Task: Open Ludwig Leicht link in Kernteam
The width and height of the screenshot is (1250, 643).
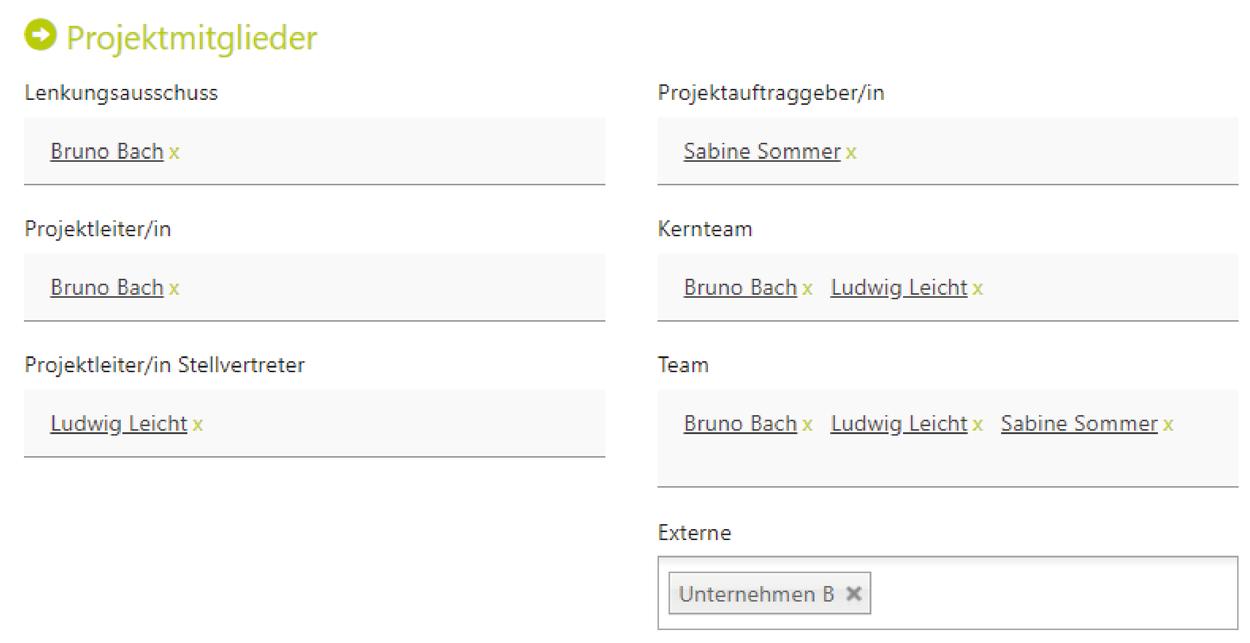Action: click(x=899, y=288)
